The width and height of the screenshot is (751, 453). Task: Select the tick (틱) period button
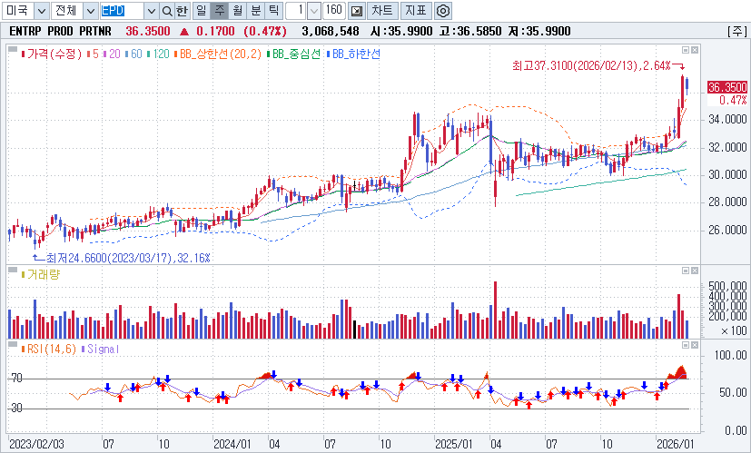273,11
